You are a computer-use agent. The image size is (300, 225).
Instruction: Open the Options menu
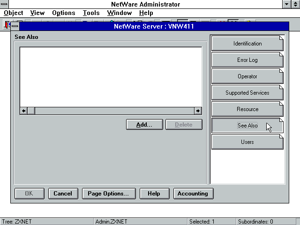coord(64,13)
